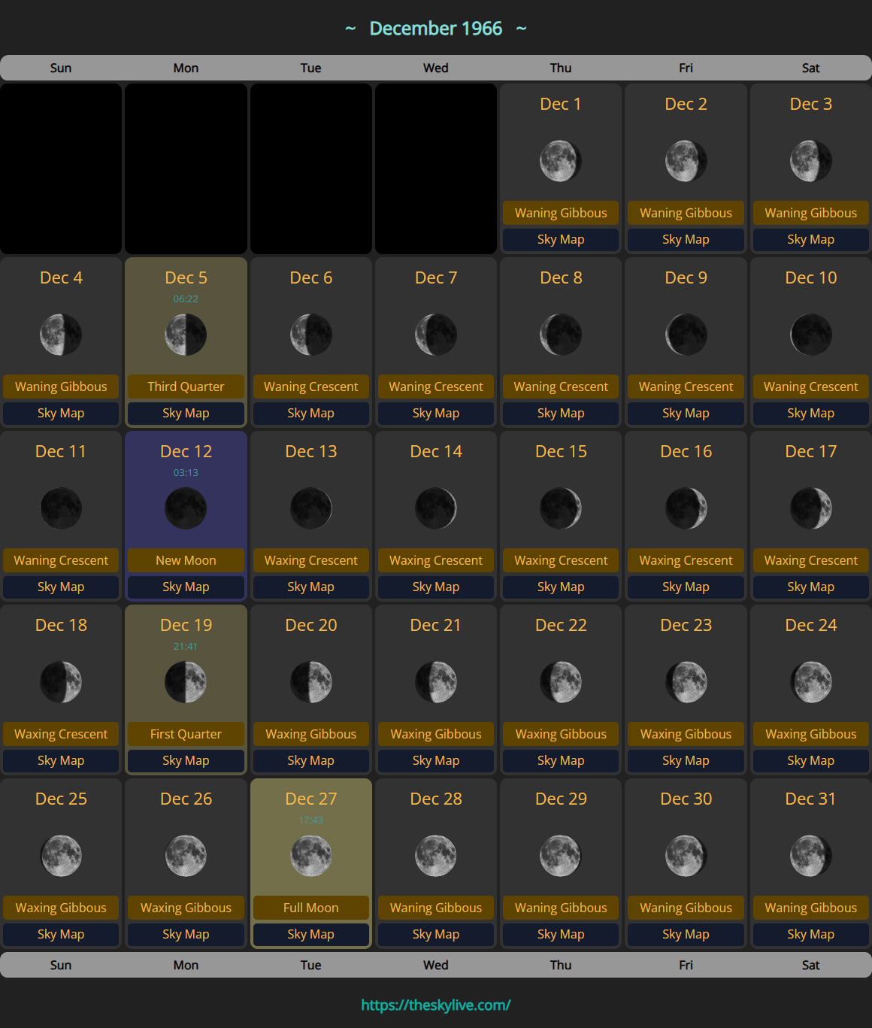Click the Third Quarter label on Dec 5
872x1028 pixels.
tap(186, 387)
